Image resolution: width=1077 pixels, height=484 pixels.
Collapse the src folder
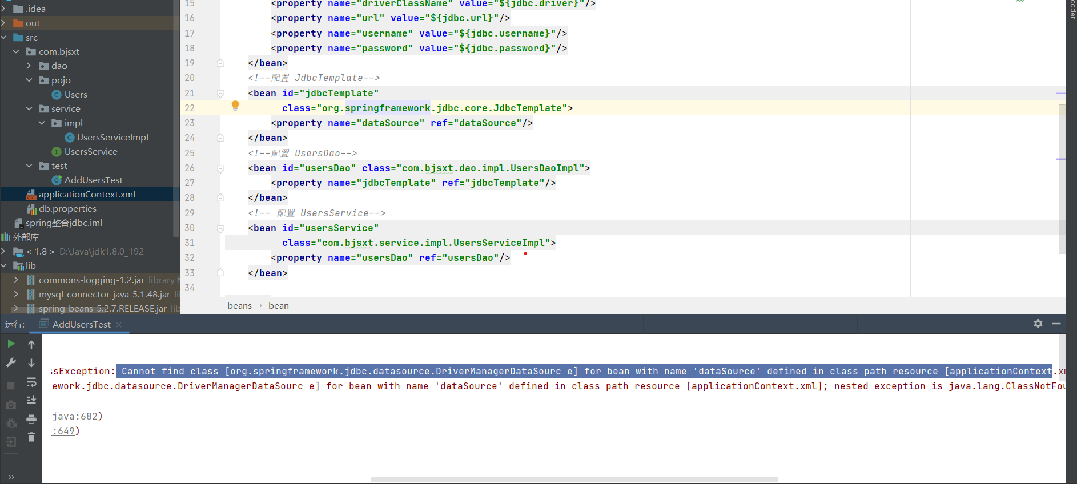point(4,37)
